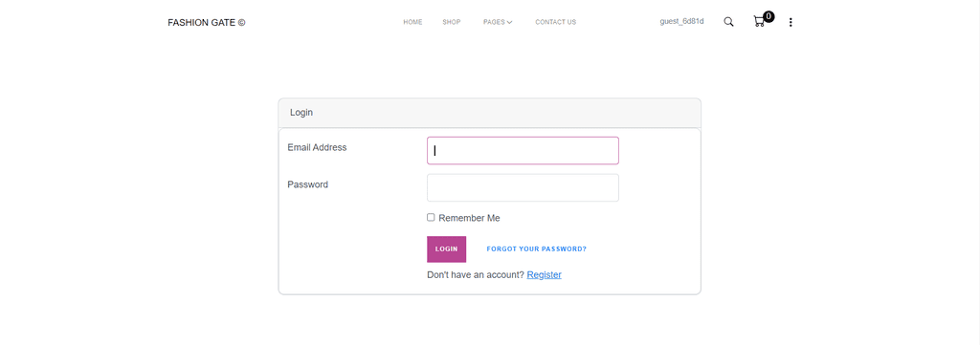Open the shopping cart icon
This screenshot has height=345, width=980.
tap(759, 22)
